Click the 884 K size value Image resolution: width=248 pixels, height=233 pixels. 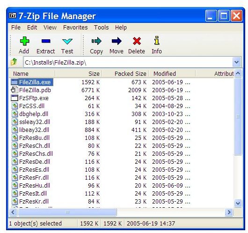(x=92, y=130)
